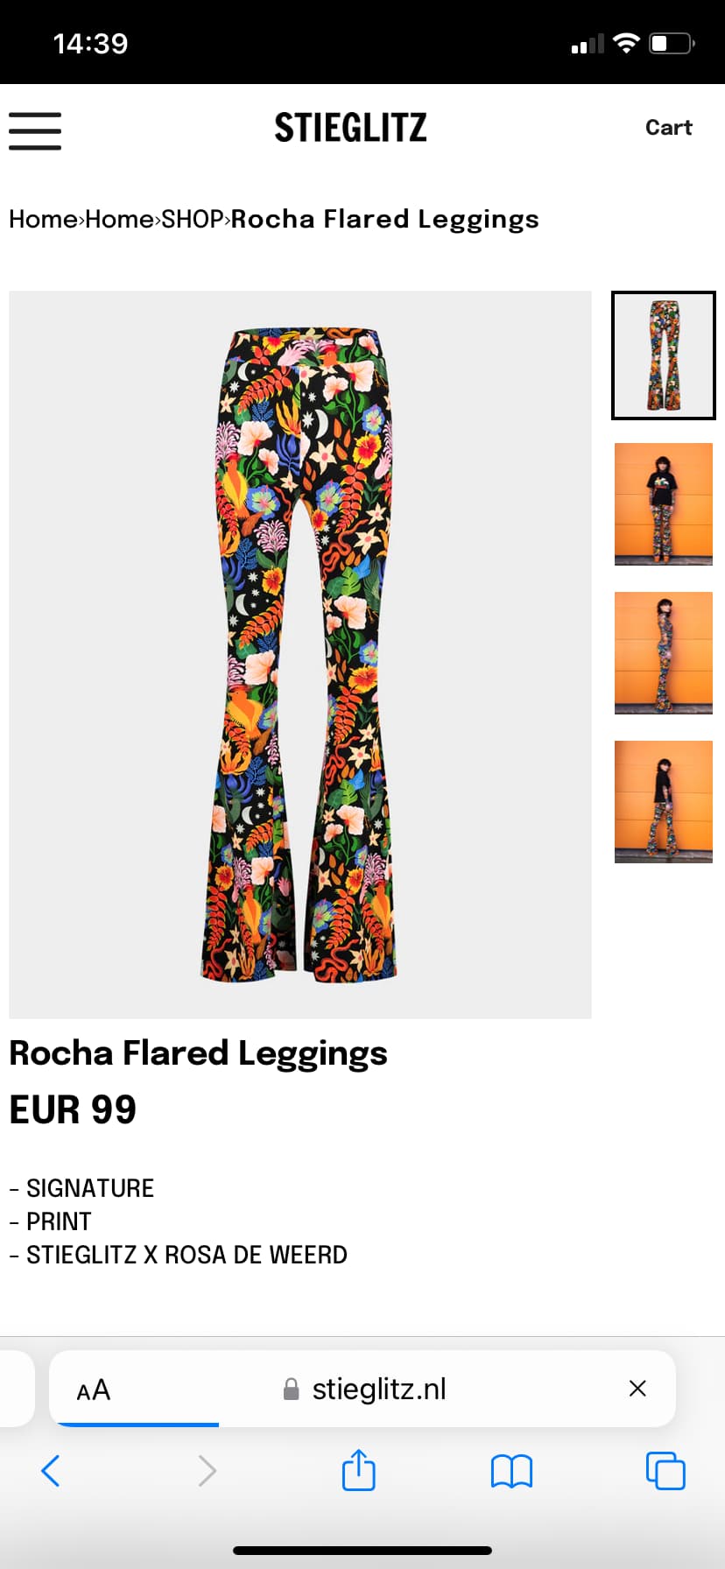
Task: Tap the main Rocha leggings product image
Action: tap(300, 654)
